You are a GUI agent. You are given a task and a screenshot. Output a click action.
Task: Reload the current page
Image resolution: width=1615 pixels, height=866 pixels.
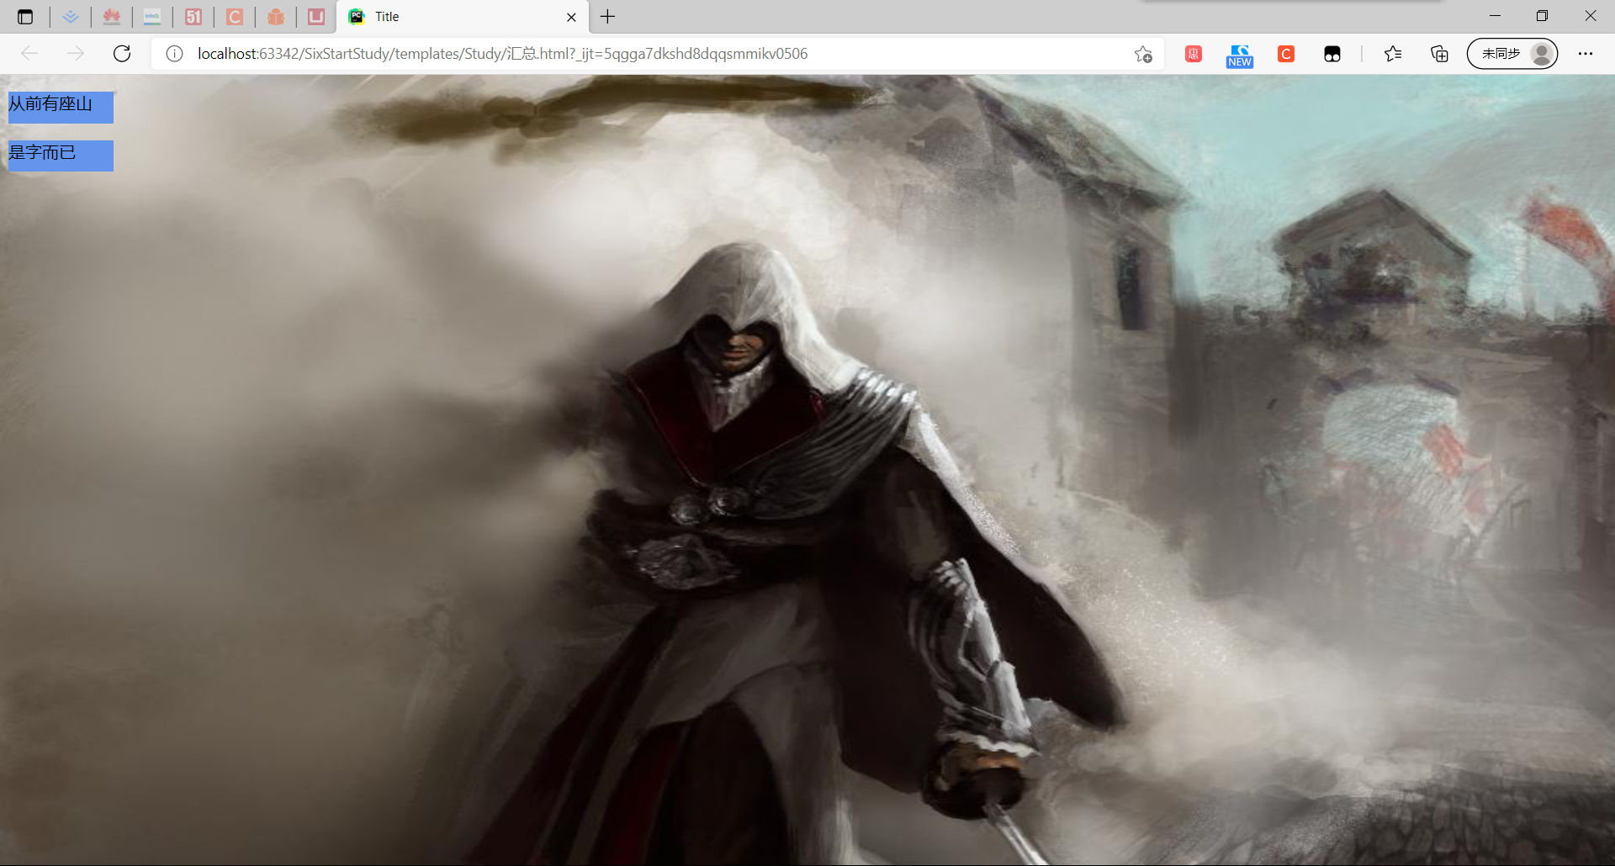[x=122, y=54]
